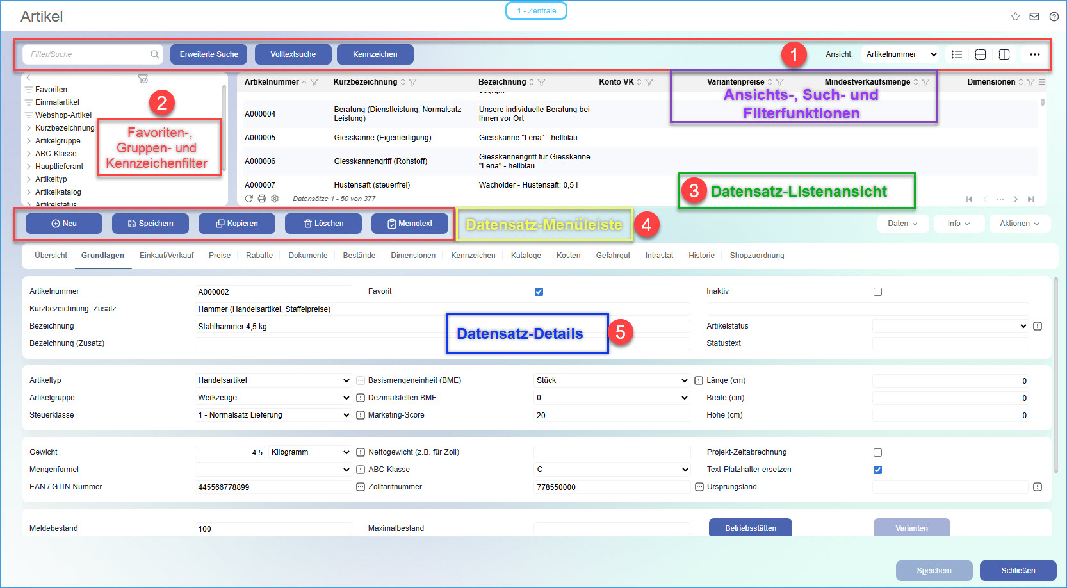Screen dimensions: 1067x588
Task: Click the print icon below the list
Action: 262,199
